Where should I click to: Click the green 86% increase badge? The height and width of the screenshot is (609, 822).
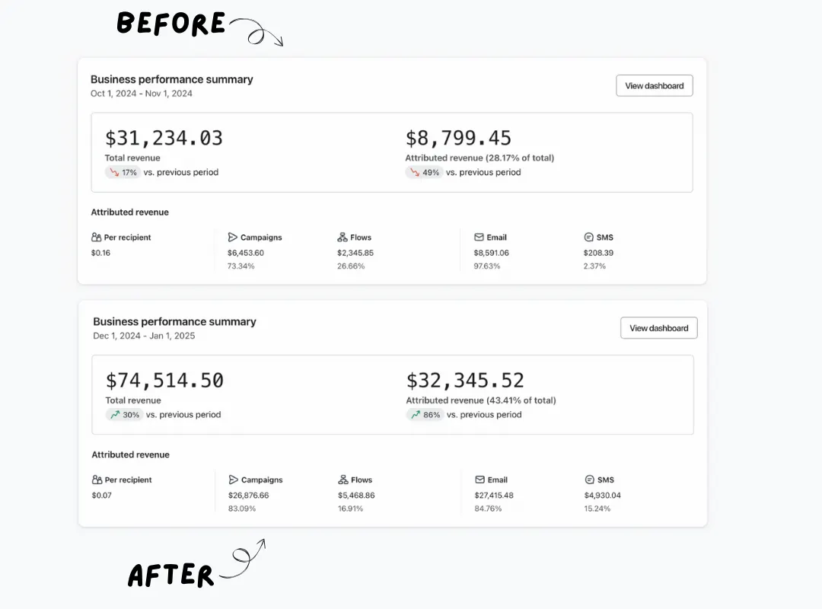(425, 414)
